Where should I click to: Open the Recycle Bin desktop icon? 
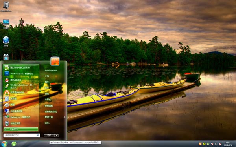[6, 57]
